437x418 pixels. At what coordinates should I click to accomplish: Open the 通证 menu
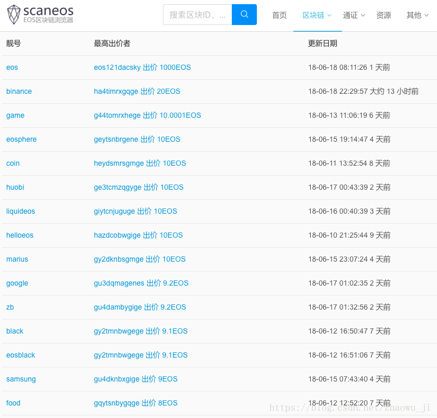click(x=350, y=15)
